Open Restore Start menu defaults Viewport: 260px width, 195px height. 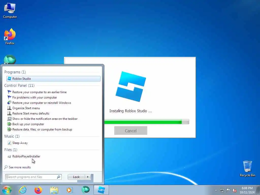(31, 113)
